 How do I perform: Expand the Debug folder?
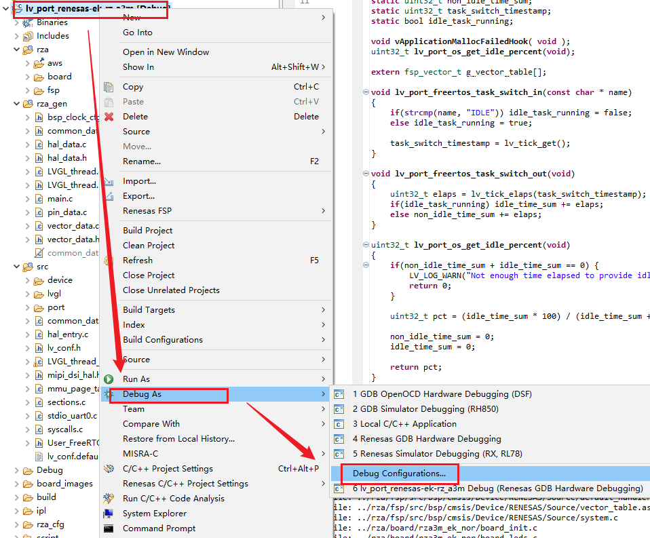(x=17, y=470)
